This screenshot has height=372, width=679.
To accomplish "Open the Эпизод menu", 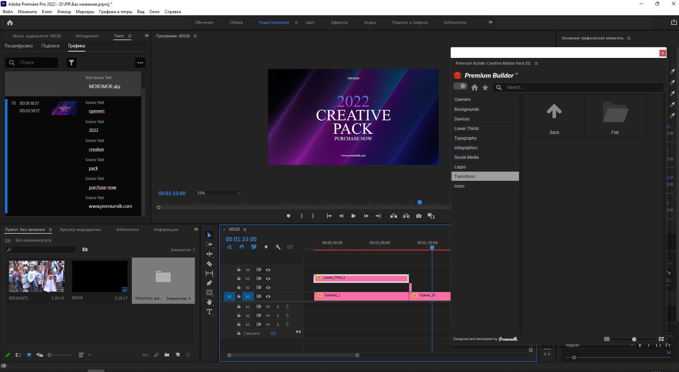I will tap(64, 12).
